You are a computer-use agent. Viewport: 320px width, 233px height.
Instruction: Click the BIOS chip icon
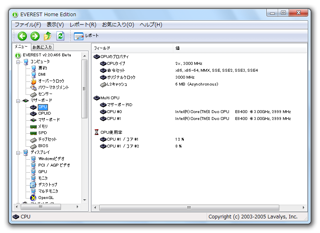point(33,146)
